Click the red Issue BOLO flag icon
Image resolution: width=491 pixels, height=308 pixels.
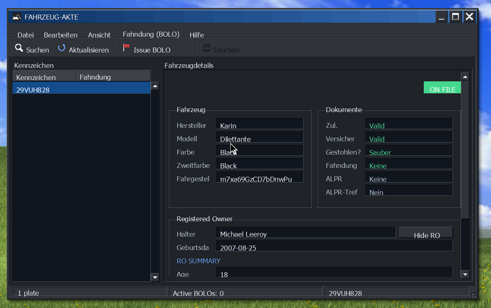point(126,48)
